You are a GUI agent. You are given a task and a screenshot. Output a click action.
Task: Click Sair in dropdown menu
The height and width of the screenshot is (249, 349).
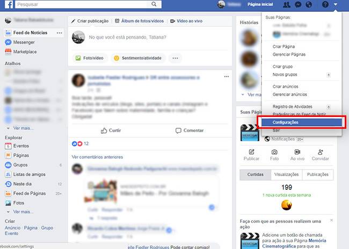click(276, 130)
